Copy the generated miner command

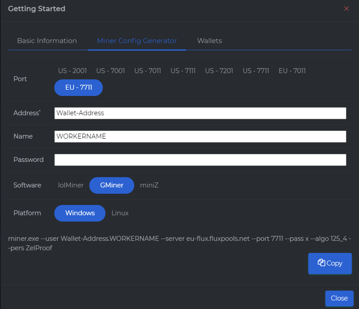tap(330, 263)
